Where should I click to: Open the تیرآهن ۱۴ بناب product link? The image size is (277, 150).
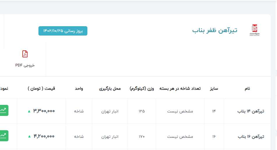coord(251,111)
